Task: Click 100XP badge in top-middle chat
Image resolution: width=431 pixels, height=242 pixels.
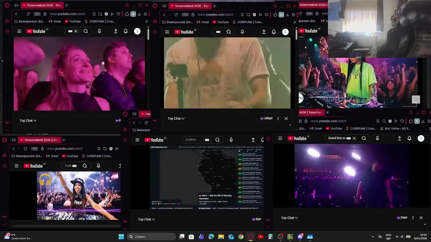Action: click(x=267, y=118)
